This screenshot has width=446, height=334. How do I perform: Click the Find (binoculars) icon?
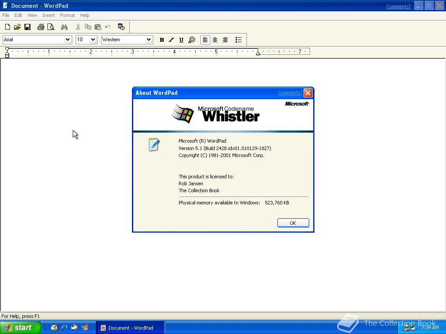(64, 27)
